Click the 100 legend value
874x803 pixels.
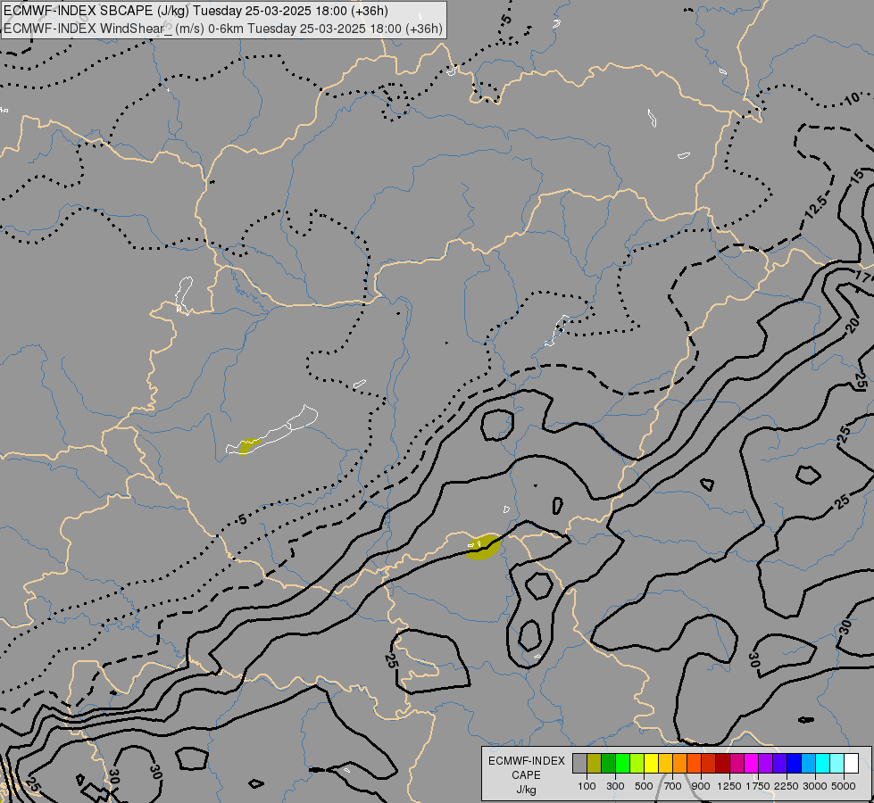click(587, 786)
